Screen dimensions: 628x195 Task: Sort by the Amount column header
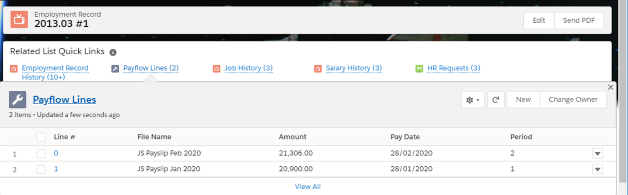[293, 137]
